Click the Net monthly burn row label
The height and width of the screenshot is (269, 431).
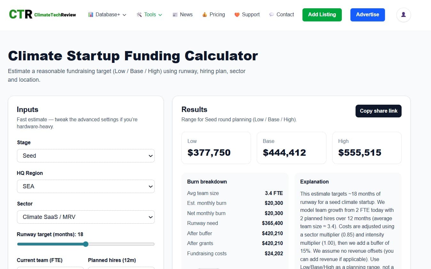pos(206,213)
